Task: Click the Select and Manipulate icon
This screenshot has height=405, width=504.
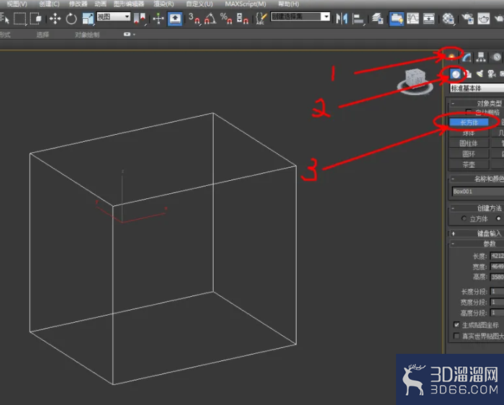Action: pos(158,18)
